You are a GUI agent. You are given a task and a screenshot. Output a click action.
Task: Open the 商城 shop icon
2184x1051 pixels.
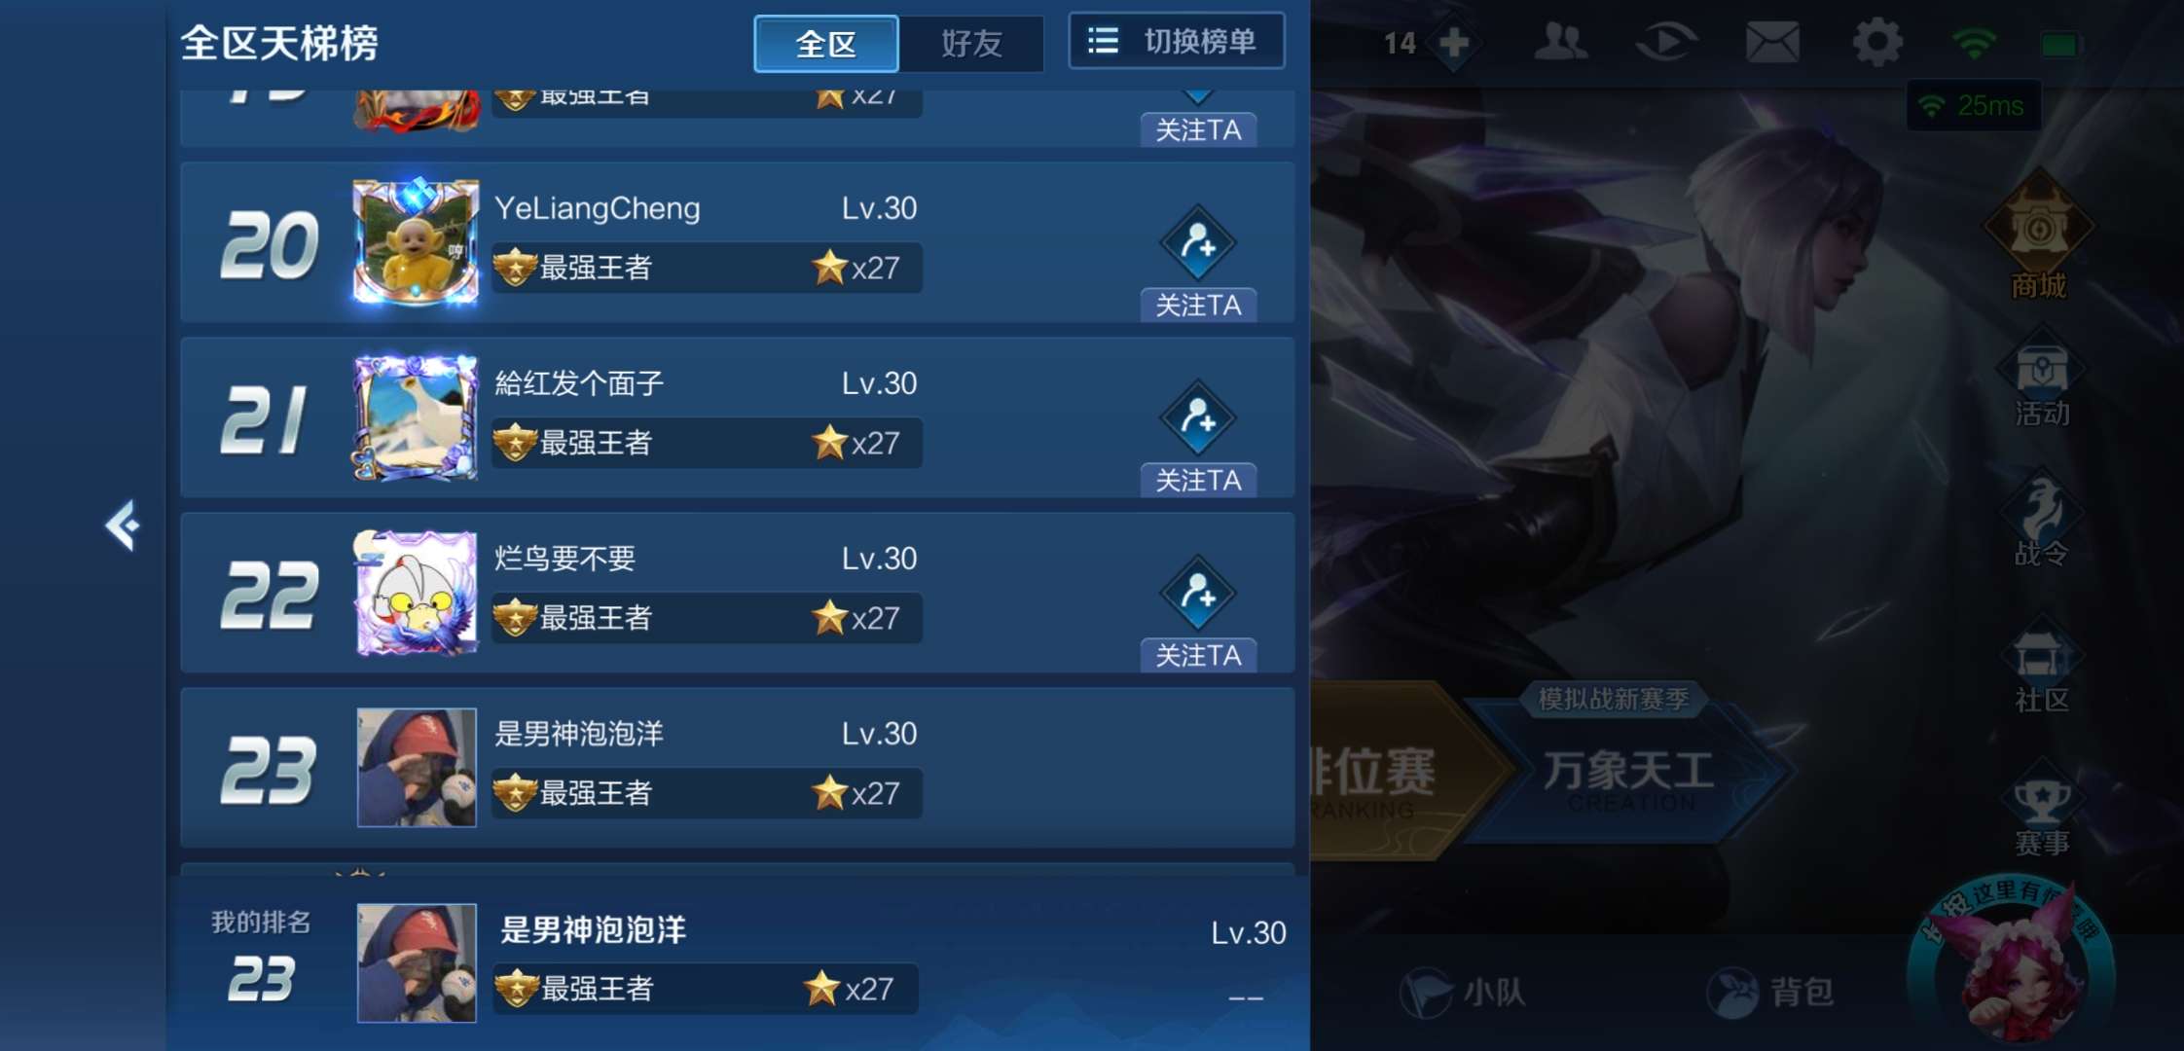[x=2039, y=236]
